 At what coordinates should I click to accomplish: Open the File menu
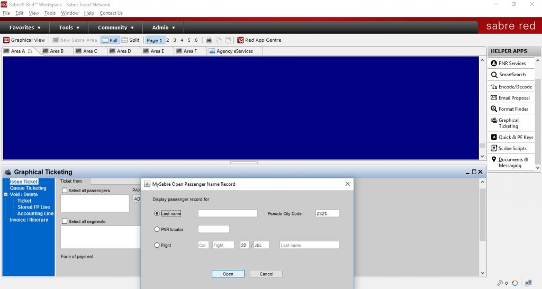click(x=6, y=13)
